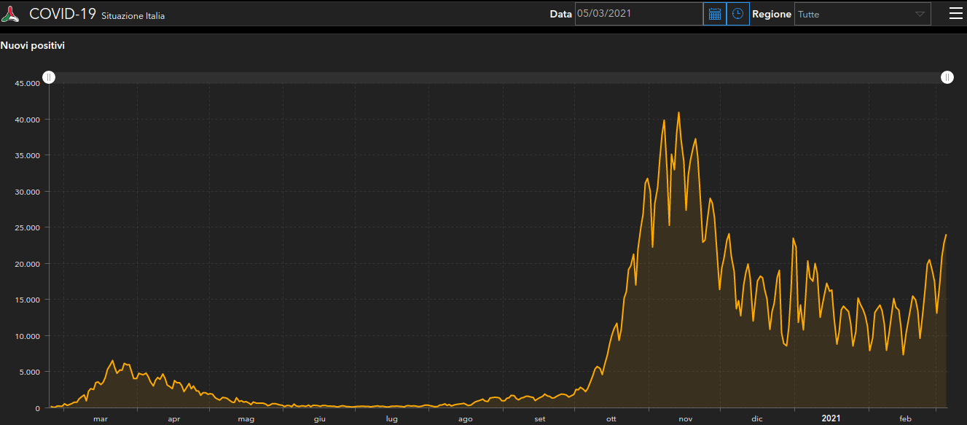Click the mar label on the x-axis
Image resolution: width=967 pixels, height=425 pixels.
[x=101, y=418]
